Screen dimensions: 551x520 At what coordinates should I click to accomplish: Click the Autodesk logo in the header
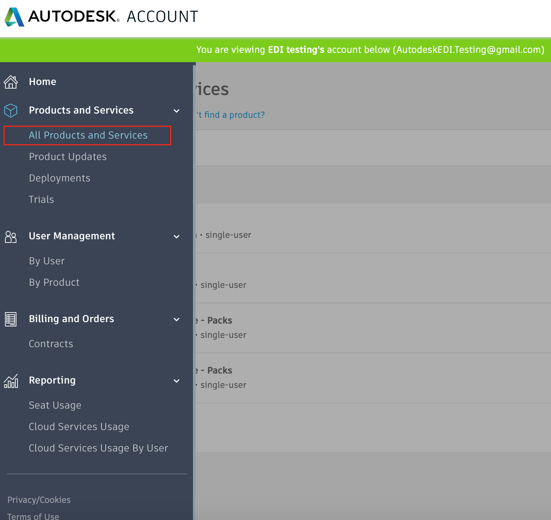[14, 16]
